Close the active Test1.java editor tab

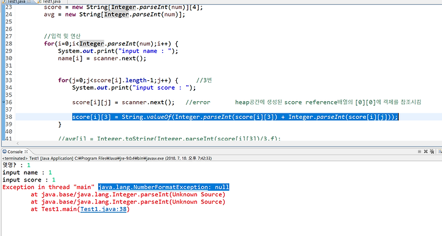(x=29, y=1)
